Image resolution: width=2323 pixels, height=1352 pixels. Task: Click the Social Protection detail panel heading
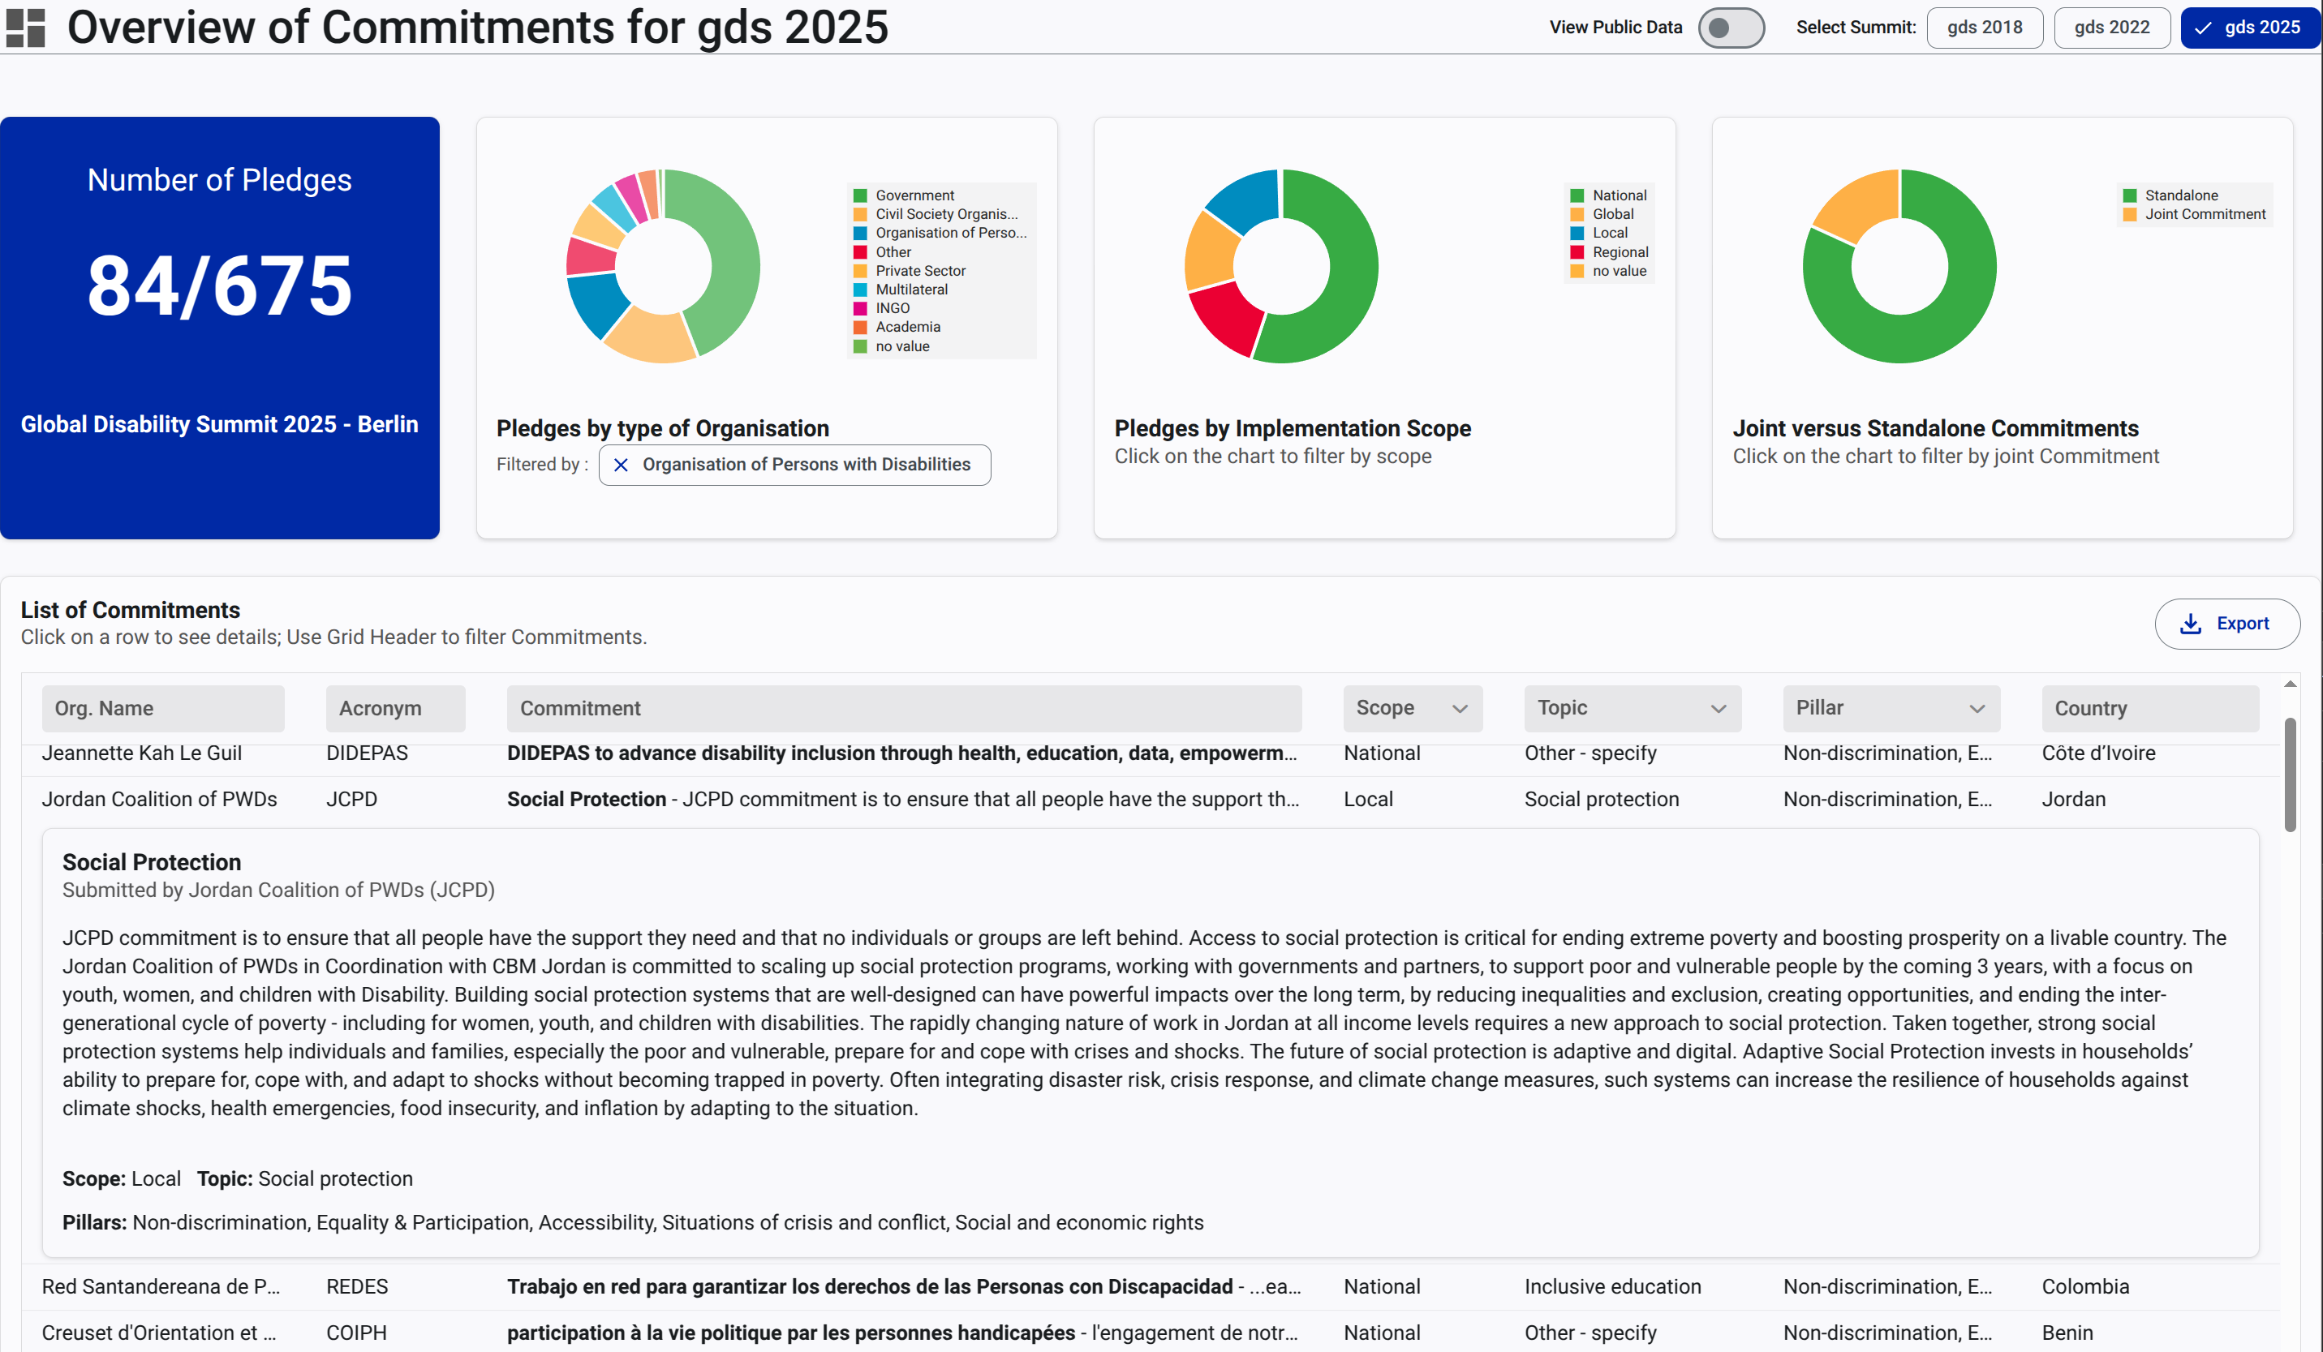pyautogui.click(x=152, y=863)
